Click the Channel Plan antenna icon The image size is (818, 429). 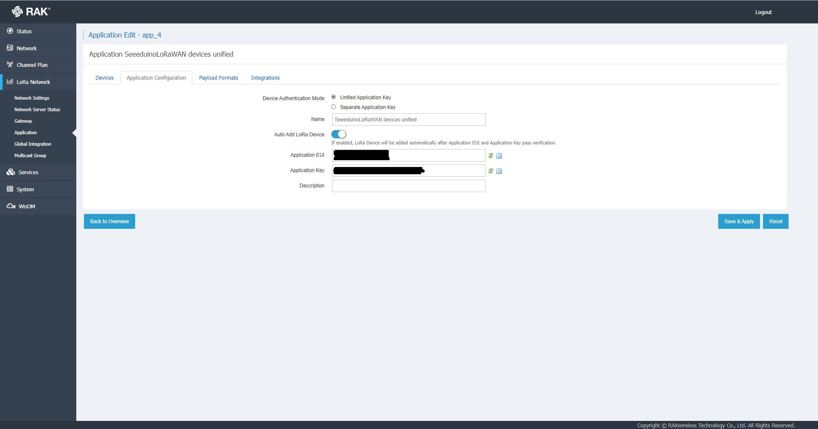point(10,65)
